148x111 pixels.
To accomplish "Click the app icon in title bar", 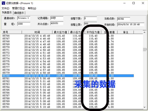I will pyautogui.click(x=3, y=3).
